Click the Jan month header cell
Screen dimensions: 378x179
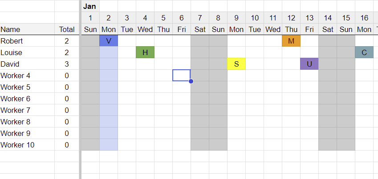tap(90, 6)
